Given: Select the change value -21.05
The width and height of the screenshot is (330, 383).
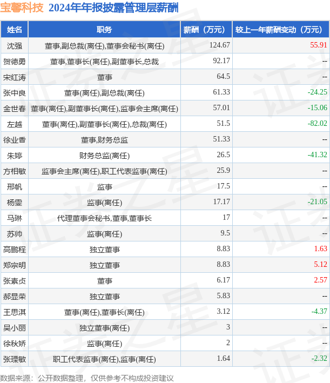Looking at the screenshot, I should (317, 201).
